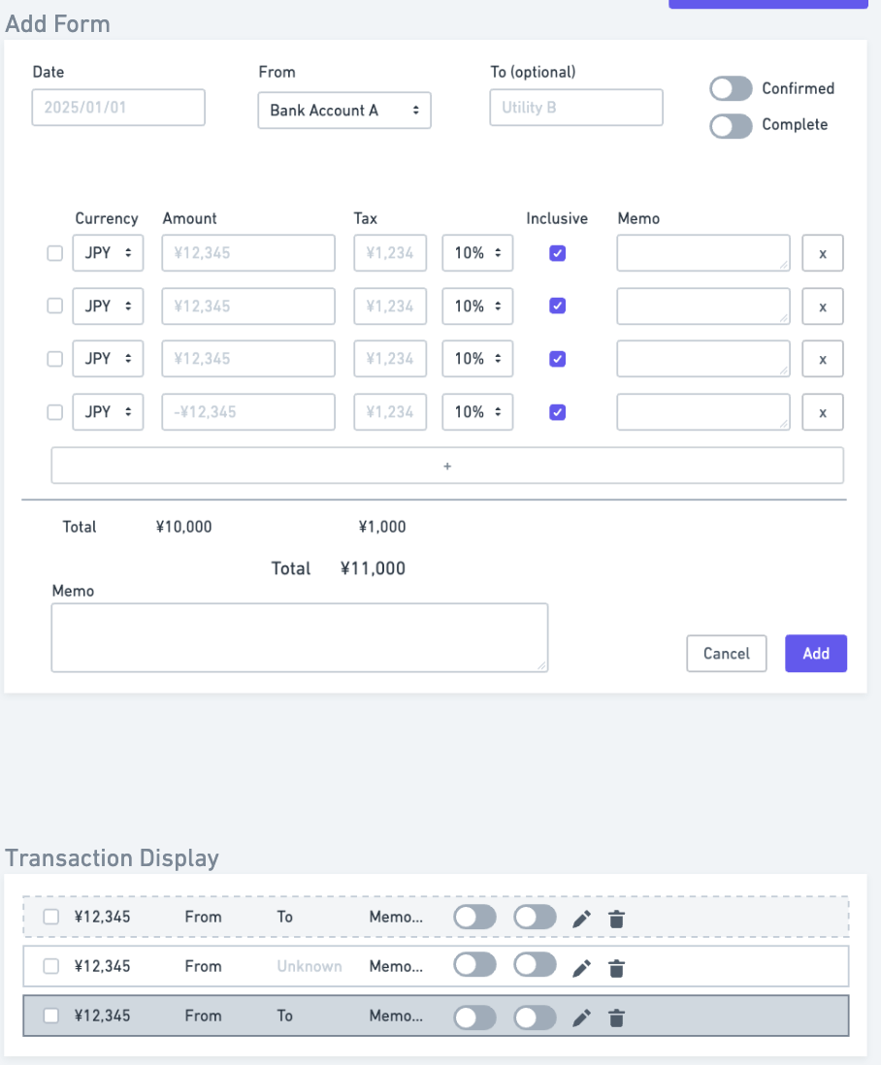Click the trash icon on the highlighted bottom transaction
Viewport: 881px width, 1065px height.
[616, 1016]
